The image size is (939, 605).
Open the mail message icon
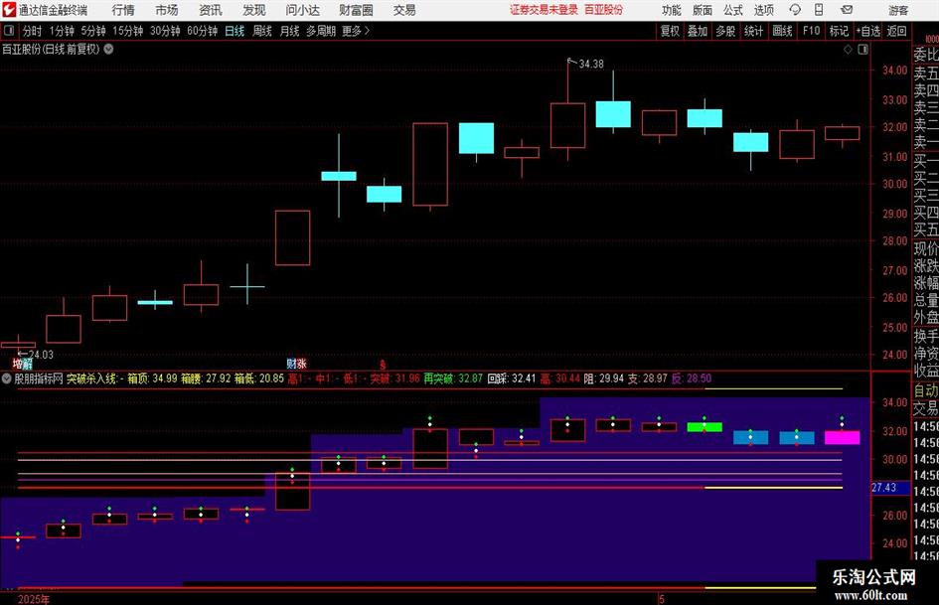(x=847, y=10)
